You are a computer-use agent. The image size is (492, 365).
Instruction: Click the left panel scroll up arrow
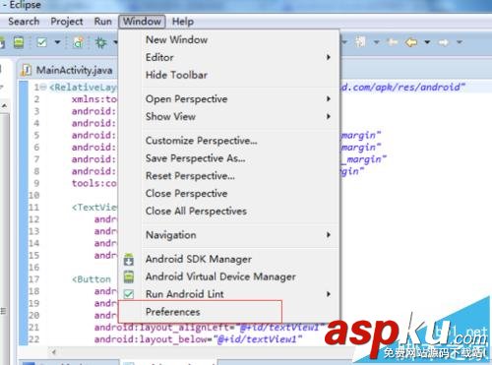coord(4,105)
